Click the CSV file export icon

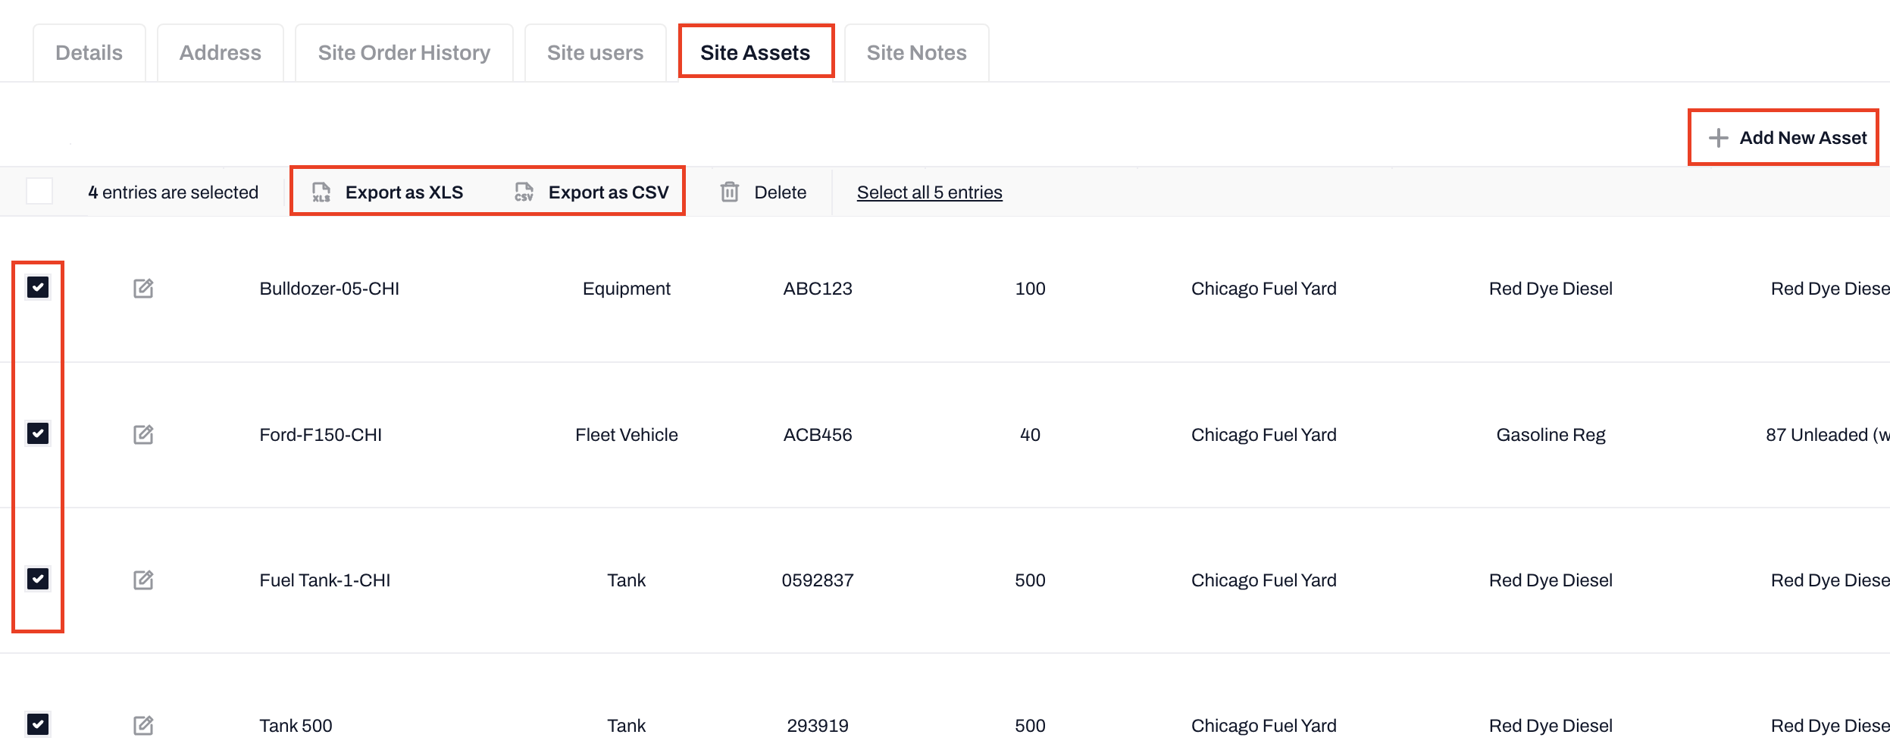click(524, 192)
